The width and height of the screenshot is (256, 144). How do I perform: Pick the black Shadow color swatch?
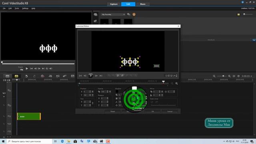point(117,92)
